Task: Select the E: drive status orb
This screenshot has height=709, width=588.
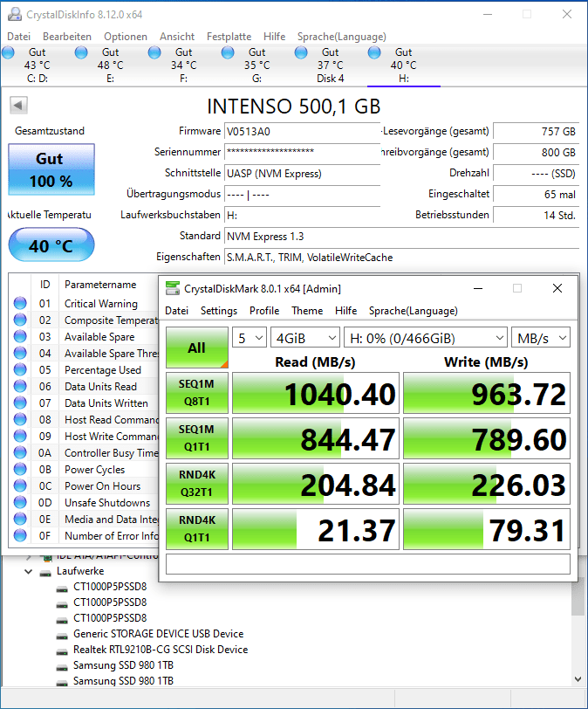Action: (81, 53)
